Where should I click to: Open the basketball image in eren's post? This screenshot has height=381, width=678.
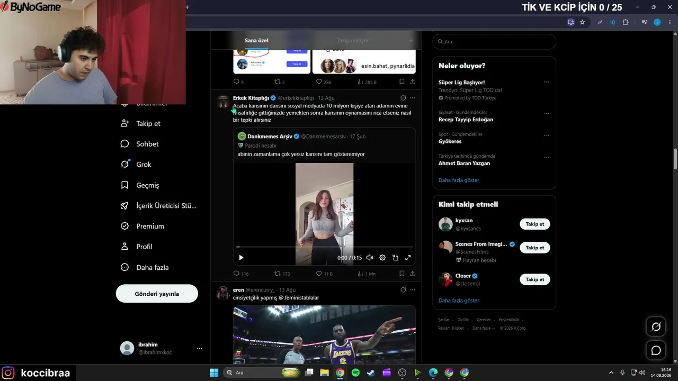(324, 334)
